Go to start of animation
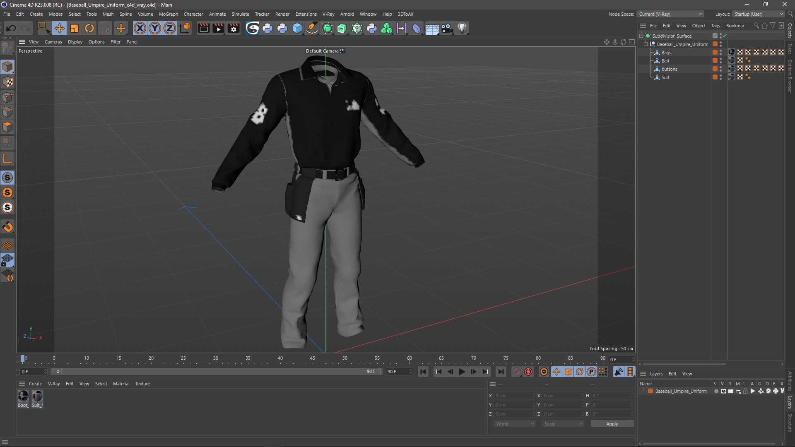Viewport: 795px width, 447px height. pyautogui.click(x=423, y=372)
